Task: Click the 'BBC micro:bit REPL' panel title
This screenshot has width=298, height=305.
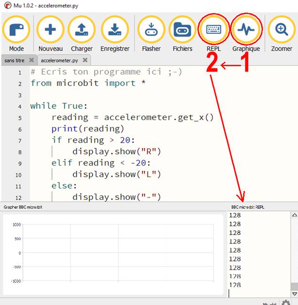Action: pyautogui.click(x=248, y=207)
